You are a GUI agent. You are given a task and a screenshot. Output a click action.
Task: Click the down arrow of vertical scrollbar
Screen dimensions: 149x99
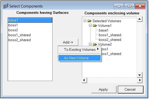[x=139, y=75]
